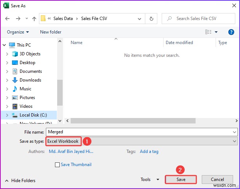Viewport: 240px width, 189px height.
Task: Change view with the view icon
Action: (x=208, y=32)
